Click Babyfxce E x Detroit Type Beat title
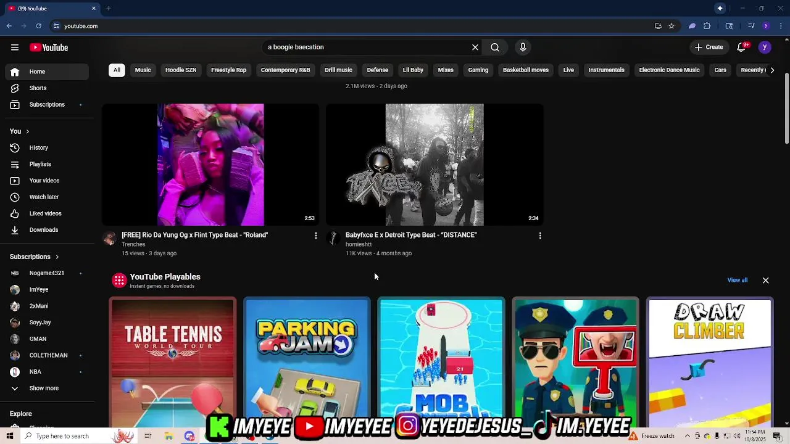 411,235
